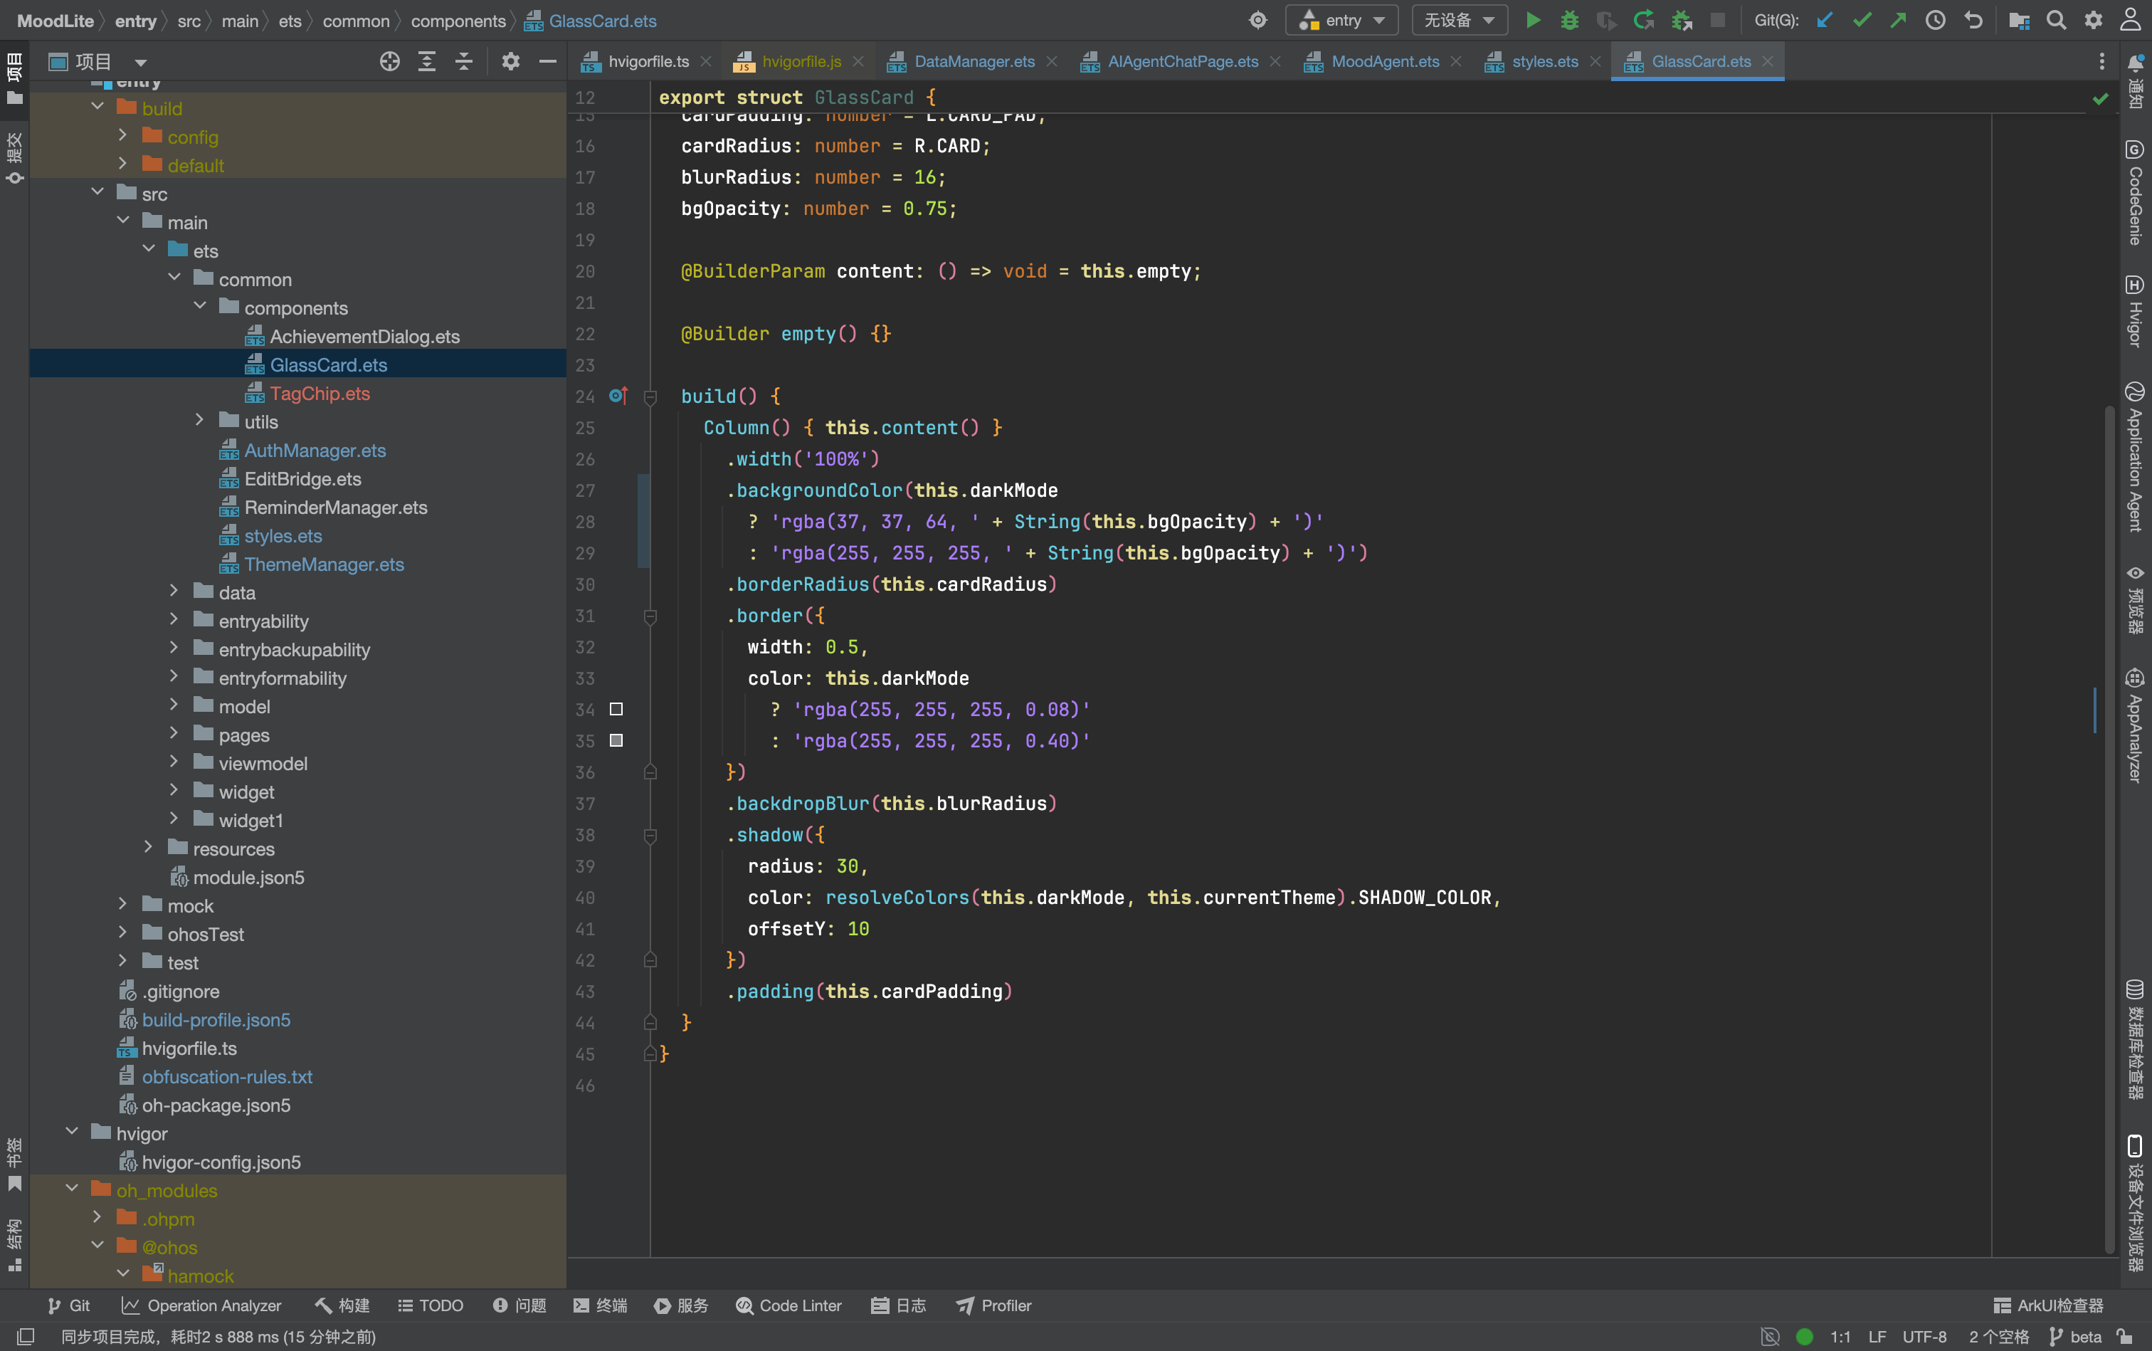The image size is (2152, 1351).
Task: Open the Git tool window
Action: click(x=69, y=1305)
